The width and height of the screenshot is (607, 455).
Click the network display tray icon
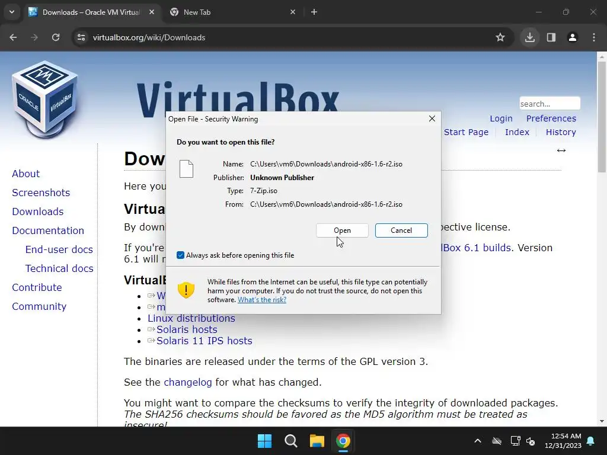[x=515, y=441]
